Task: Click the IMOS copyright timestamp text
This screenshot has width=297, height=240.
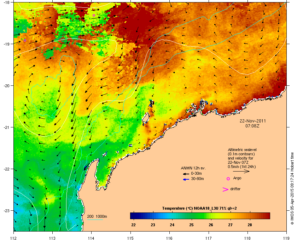Action: tap(292, 188)
